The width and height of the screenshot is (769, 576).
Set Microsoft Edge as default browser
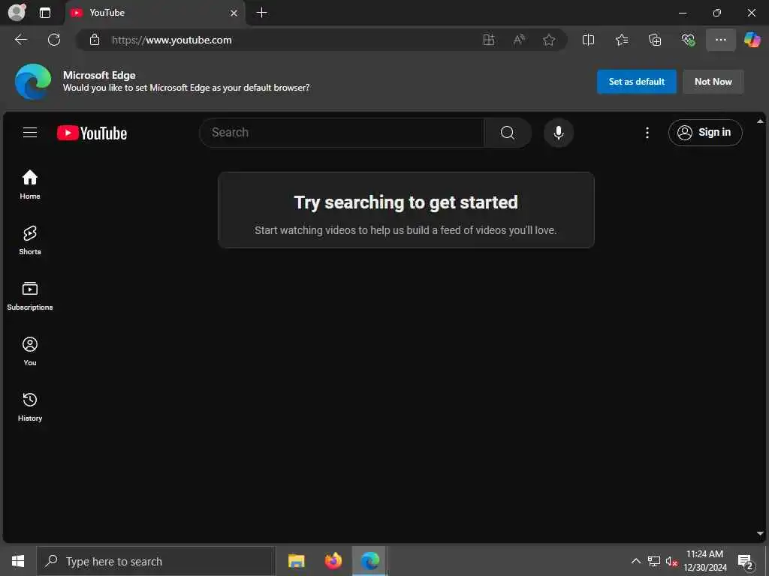637,82
